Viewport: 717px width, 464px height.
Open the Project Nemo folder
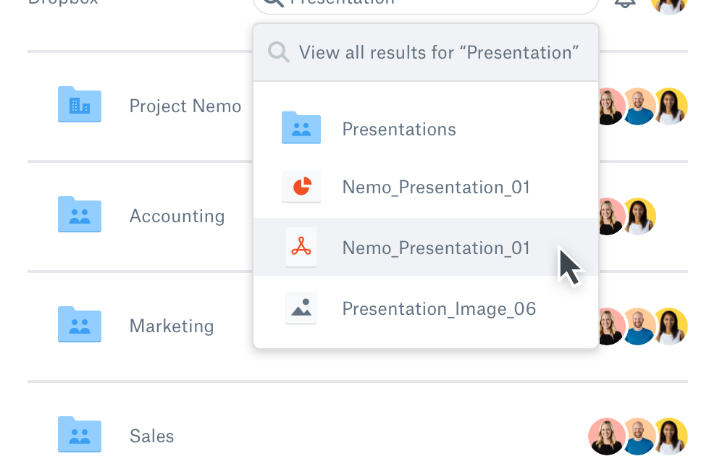(185, 106)
